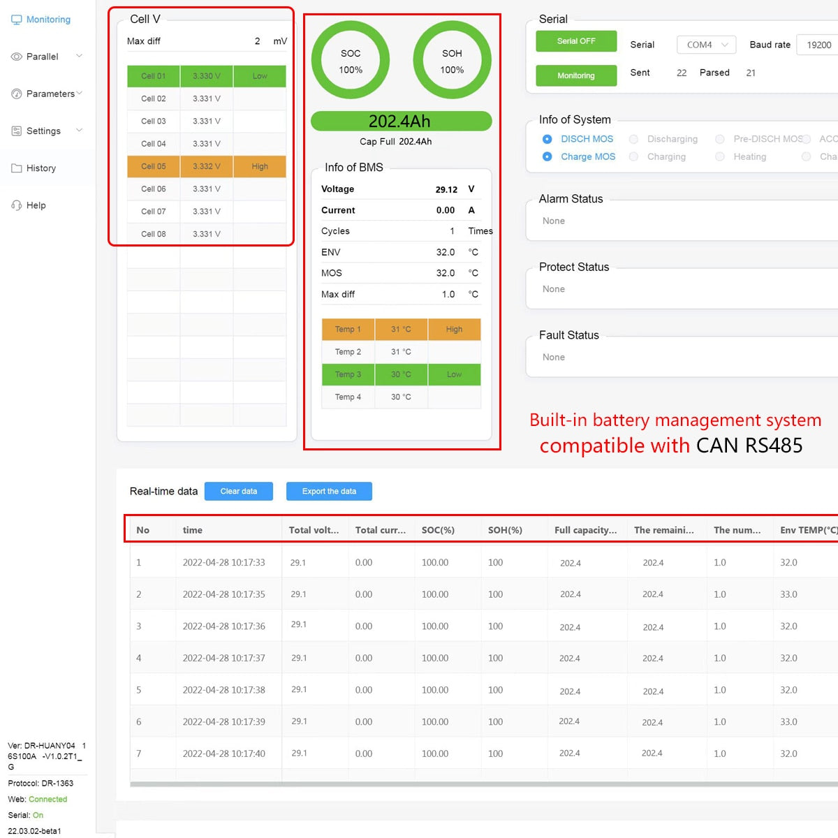The height and width of the screenshot is (838, 838).
Task: Click the green 202.4Ah capacity bar
Action: tap(401, 122)
